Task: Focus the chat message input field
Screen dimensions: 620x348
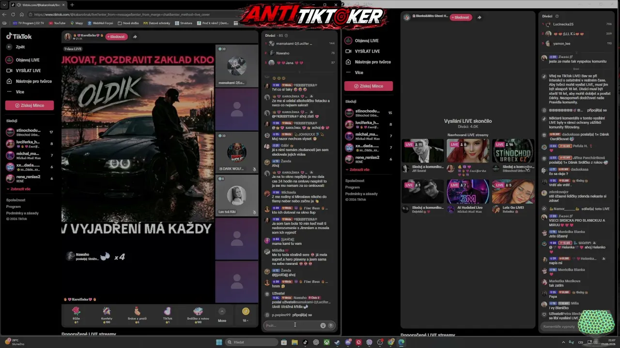Action: coord(291,325)
